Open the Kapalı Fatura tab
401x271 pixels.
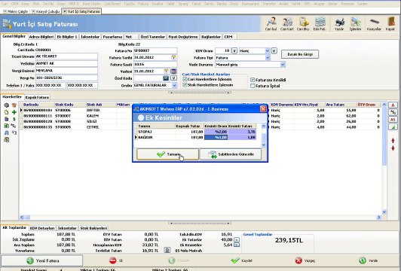pyautogui.click(x=37, y=97)
